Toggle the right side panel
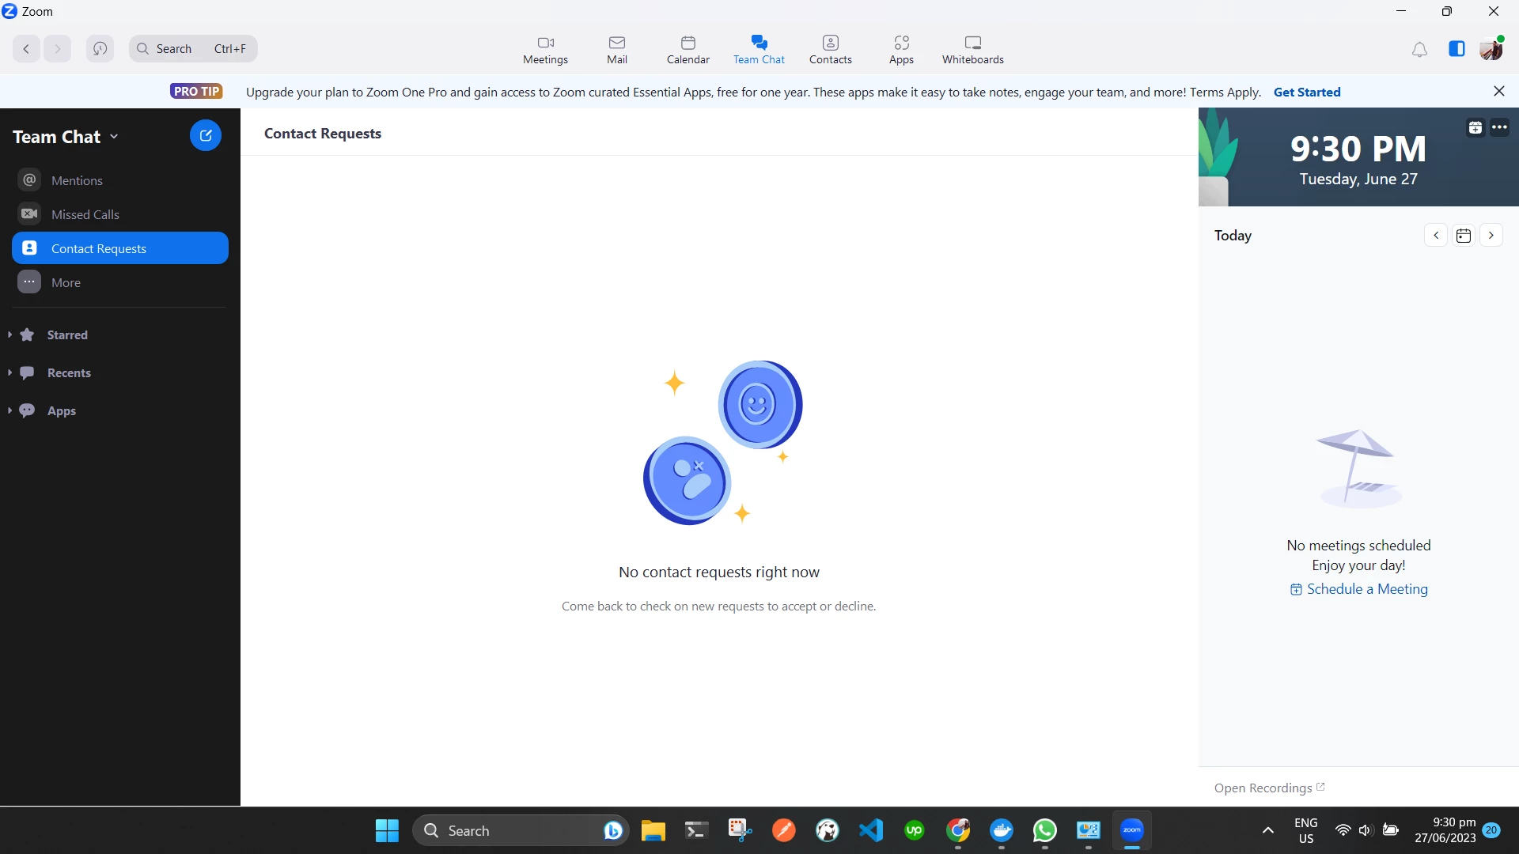The height and width of the screenshot is (854, 1519). pos(1456,49)
